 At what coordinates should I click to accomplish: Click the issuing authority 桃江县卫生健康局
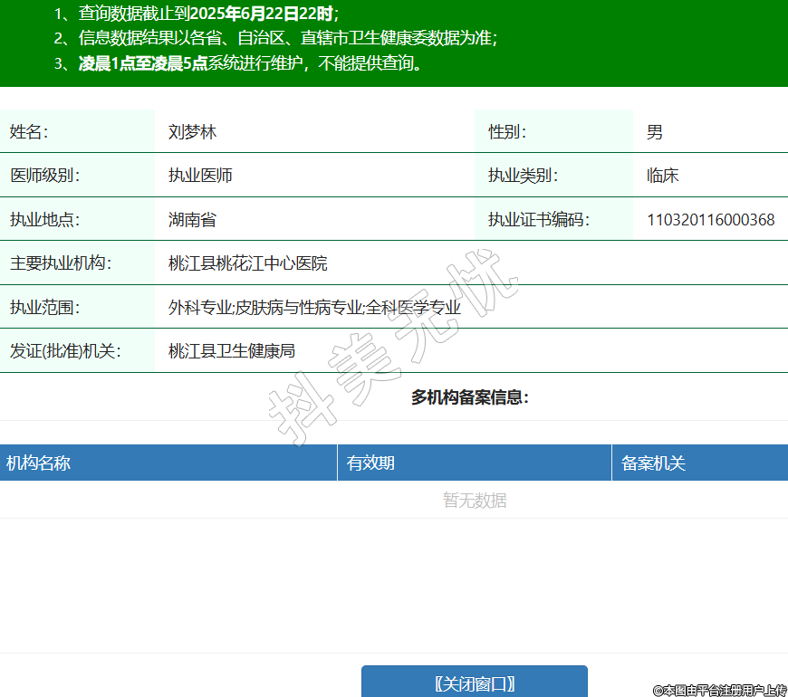click(x=231, y=351)
